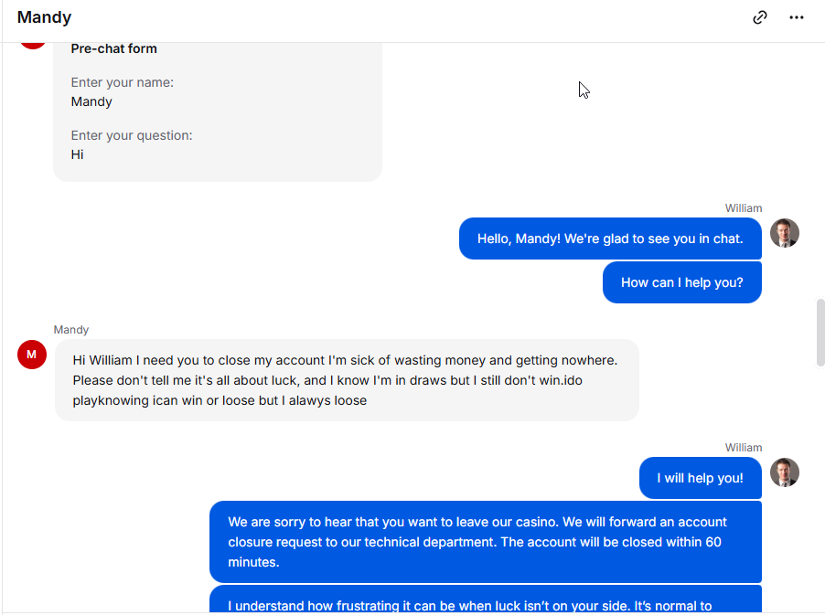
Task: Click the "Enter your name" Mandy value
Action: (x=91, y=101)
